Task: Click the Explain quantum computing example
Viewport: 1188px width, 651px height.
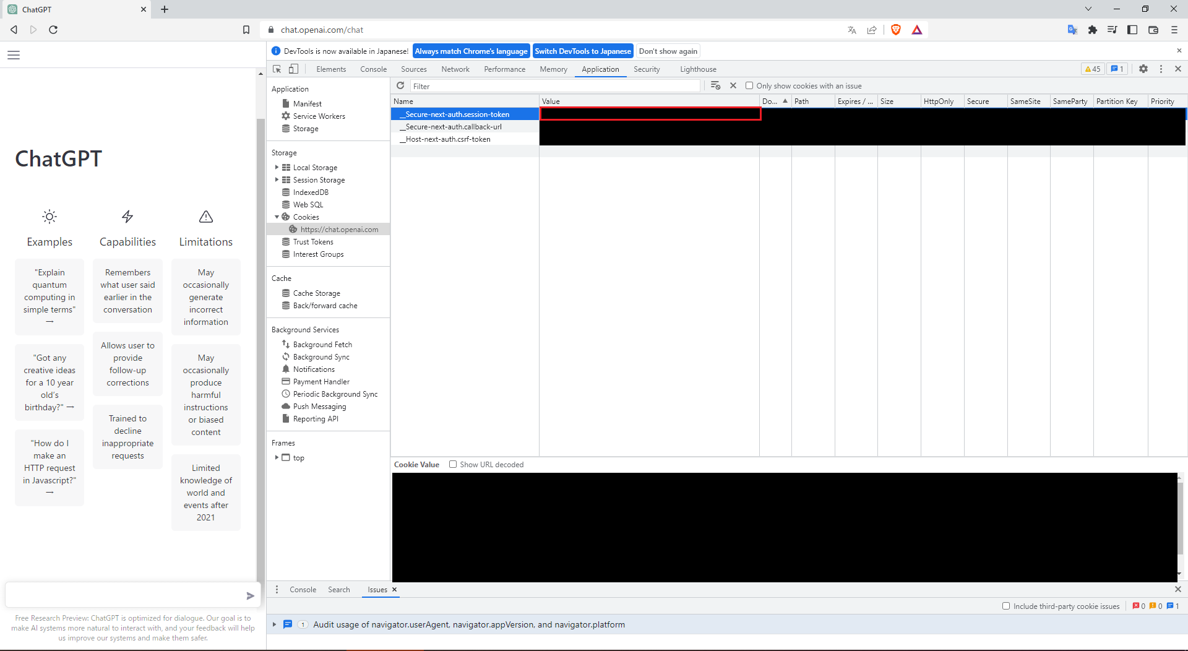Action: click(49, 297)
